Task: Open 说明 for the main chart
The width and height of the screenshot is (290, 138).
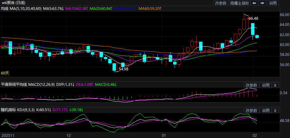Action: click(x=273, y=3)
